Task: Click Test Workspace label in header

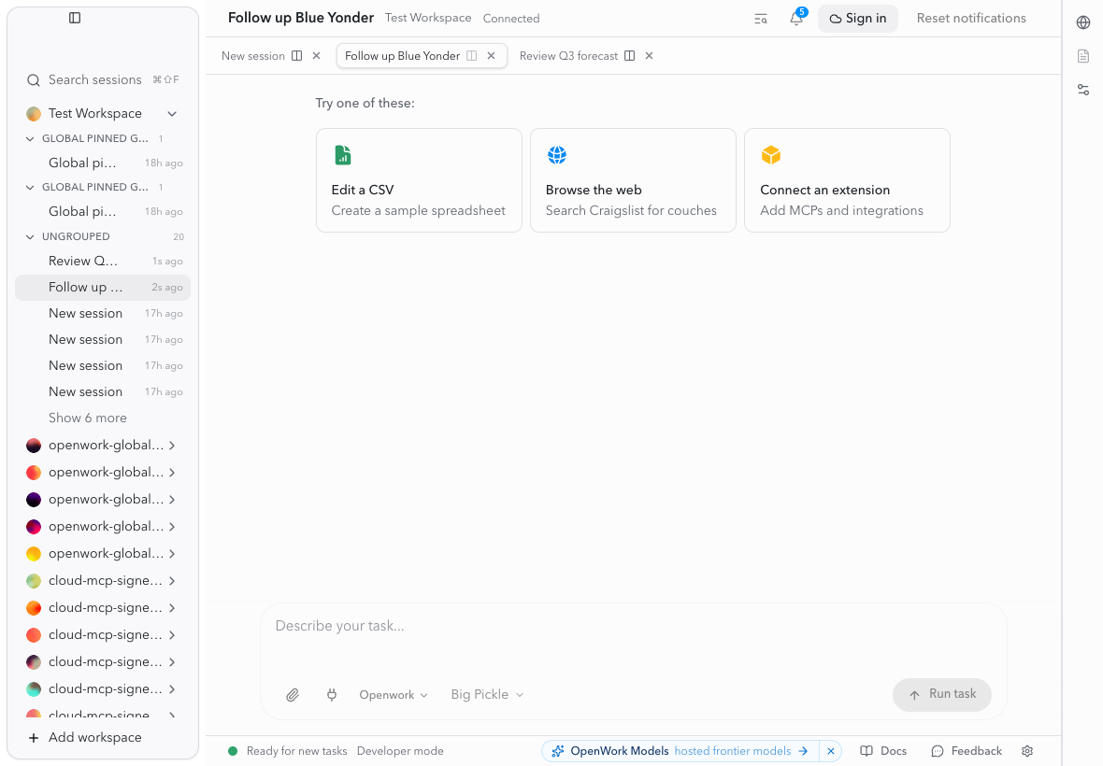Action: pos(428,19)
